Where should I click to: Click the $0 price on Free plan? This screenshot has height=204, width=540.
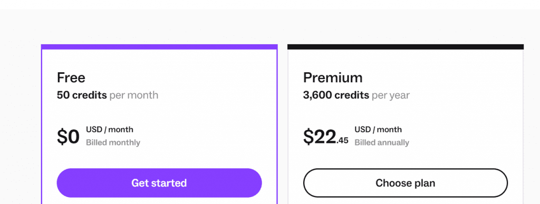tap(68, 137)
